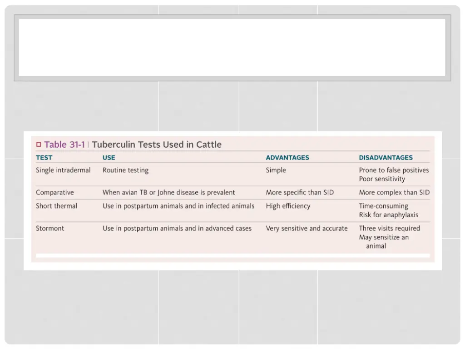The image size is (465, 349).
Task: Click the 'Comparative' test row label
Action: tap(55, 193)
